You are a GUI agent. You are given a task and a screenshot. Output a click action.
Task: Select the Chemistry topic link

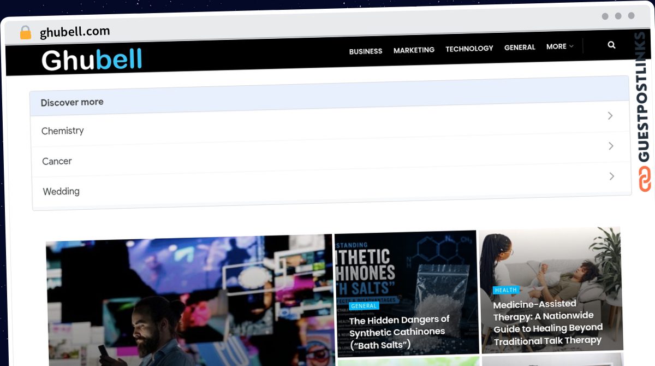pyautogui.click(x=63, y=131)
